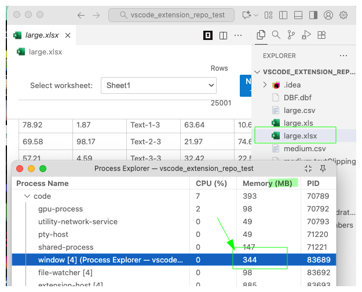This screenshot has height=292, width=362.
Task: Open the Manage gear icon in title bar
Action: point(343,16)
